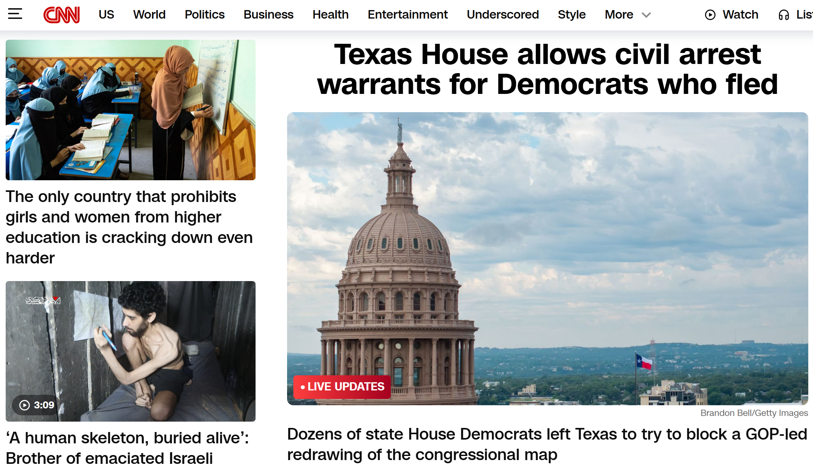Go to the Health section
Screen dimensions: 813x467
(330, 15)
